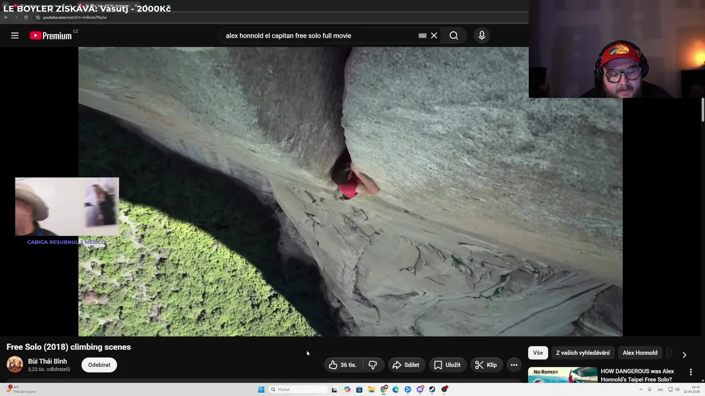Image resolution: width=705 pixels, height=396 pixels.
Task: Open the No Ropes suggested video thumbnail
Action: tap(562, 375)
